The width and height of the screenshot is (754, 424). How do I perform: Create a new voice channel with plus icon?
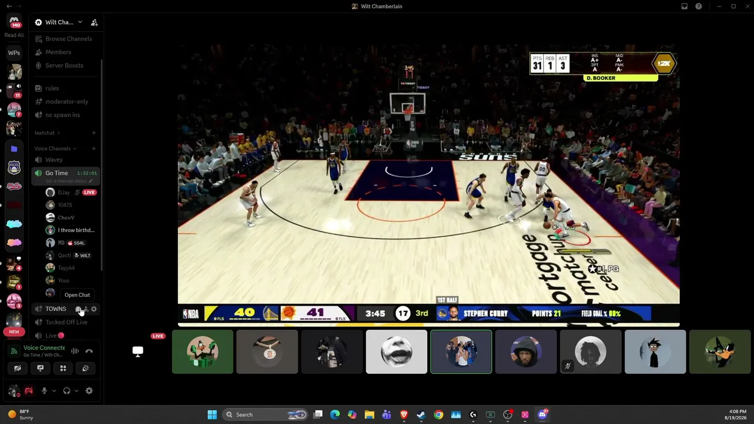94,148
